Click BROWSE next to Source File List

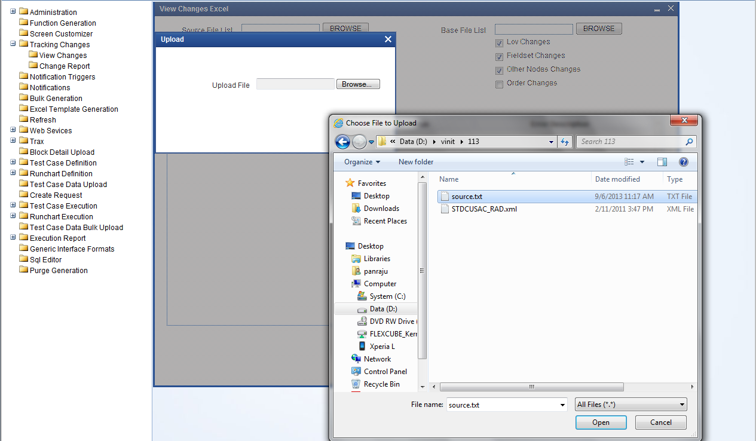click(345, 28)
